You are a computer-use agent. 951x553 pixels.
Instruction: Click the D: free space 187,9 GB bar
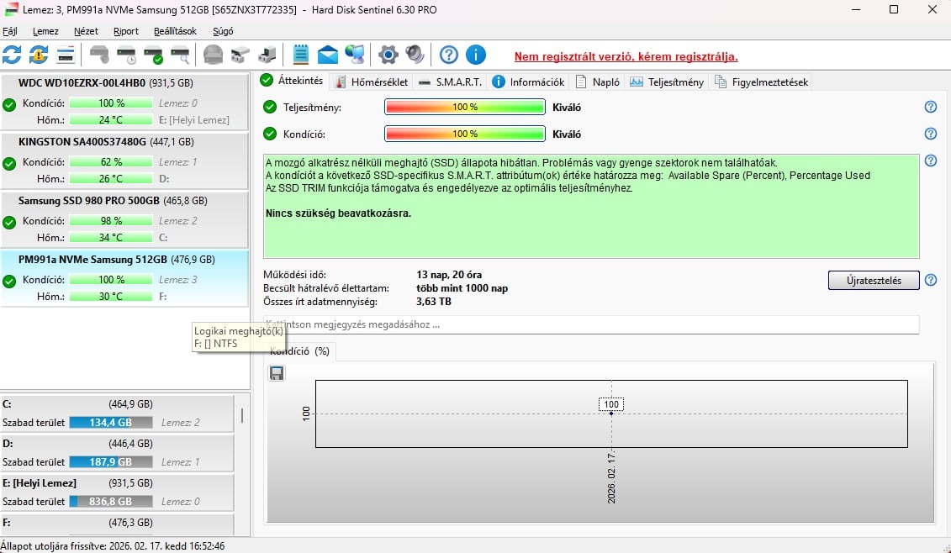(110, 462)
